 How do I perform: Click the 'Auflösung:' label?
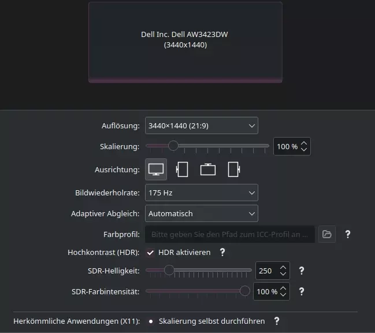pos(121,125)
